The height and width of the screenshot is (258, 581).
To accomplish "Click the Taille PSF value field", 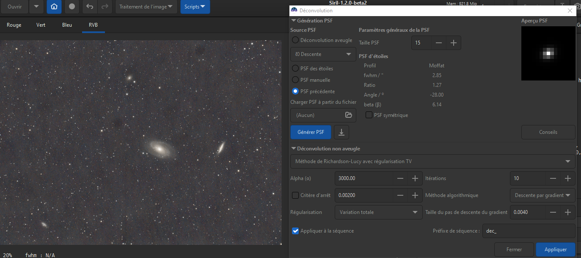I will [x=421, y=43].
